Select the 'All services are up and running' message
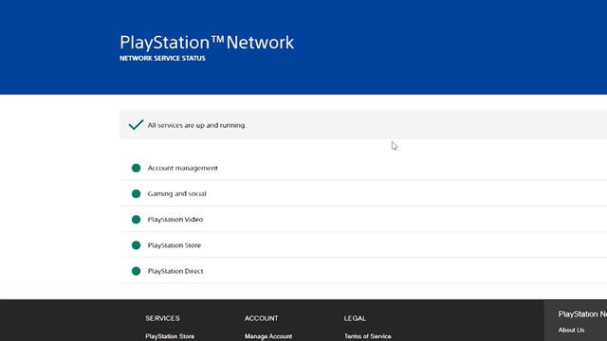 196,125
